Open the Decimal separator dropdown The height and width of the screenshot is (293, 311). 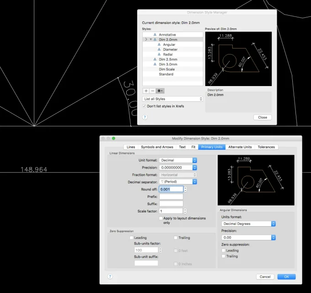[x=178, y=182]
